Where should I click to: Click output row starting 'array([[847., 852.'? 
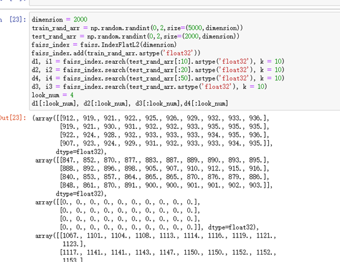152,160
